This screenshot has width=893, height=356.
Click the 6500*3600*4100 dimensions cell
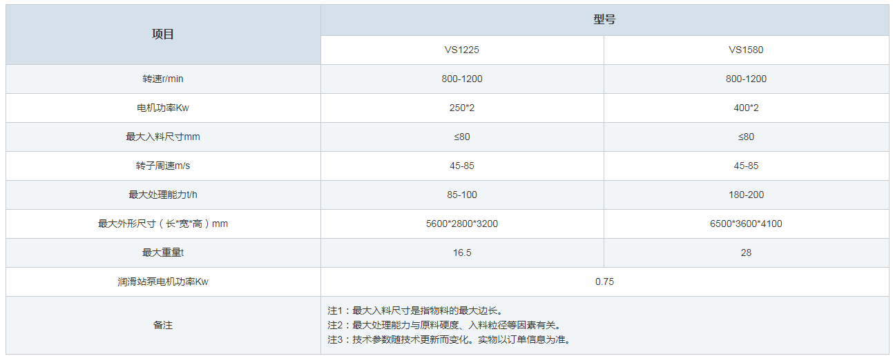[x=746, y=224]
